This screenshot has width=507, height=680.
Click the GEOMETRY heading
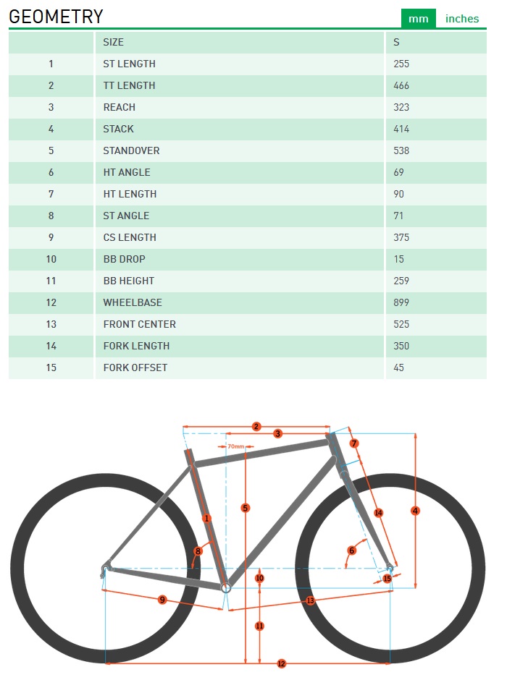(x=56, y=17)
